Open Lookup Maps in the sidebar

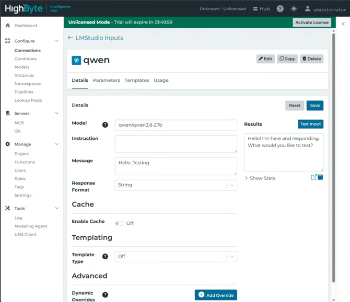point(28,100)
